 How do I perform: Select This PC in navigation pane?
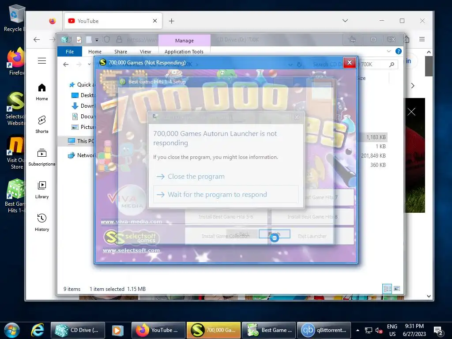click(x=81, y=141)
